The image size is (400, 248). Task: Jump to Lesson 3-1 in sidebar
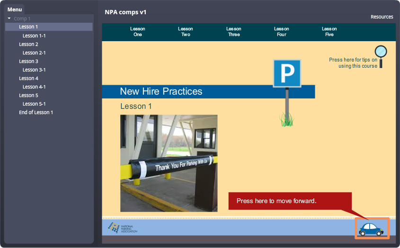click(34, 70)
